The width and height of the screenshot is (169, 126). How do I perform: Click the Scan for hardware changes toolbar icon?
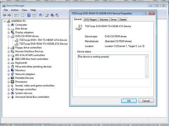click(x=40, y=15)
